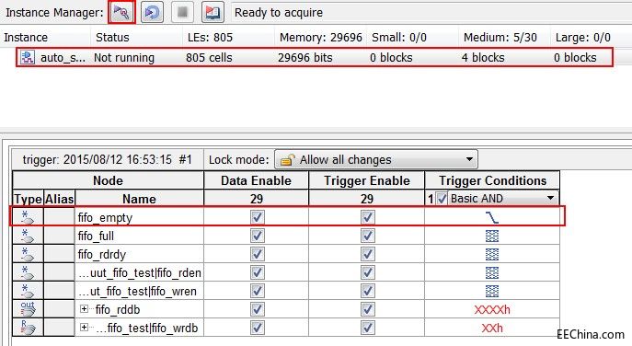Viewport: 632px width, 346px height.
Task: Click the don't care trigger condition for fifo_rdrdy
Action: point(492,255)
